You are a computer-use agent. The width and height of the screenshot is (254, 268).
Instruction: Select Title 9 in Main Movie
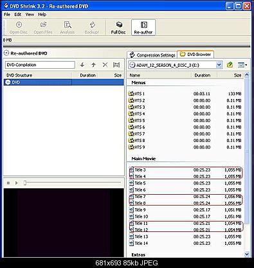[x=185, y=210]
